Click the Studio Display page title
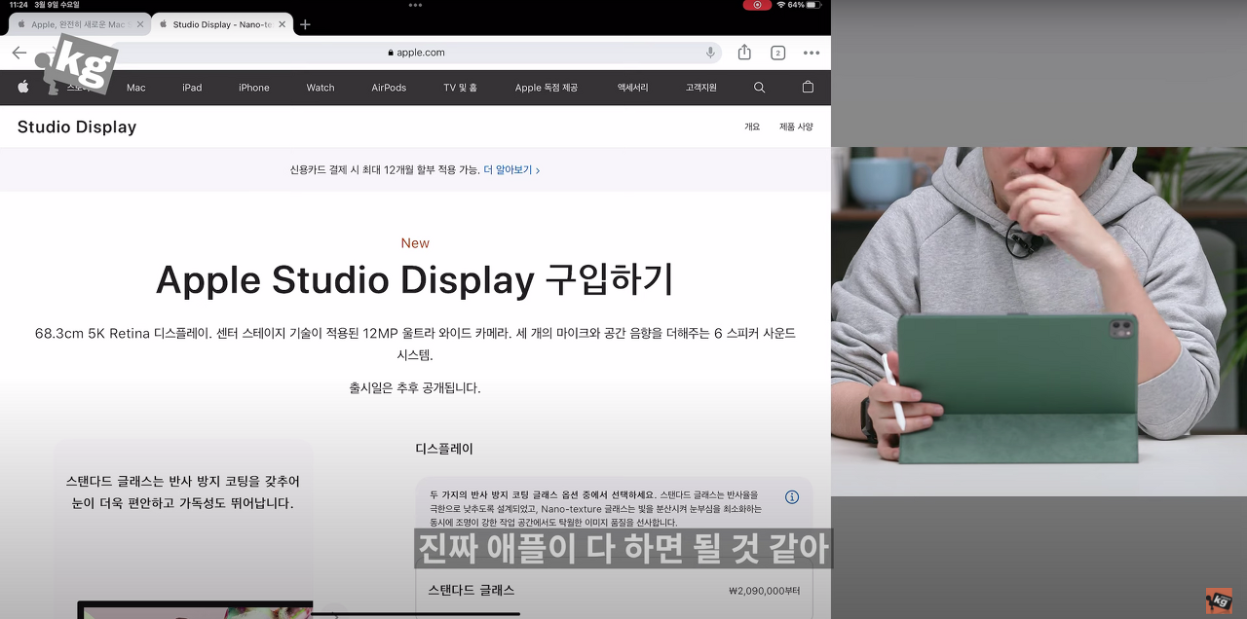 pos(77,127)
